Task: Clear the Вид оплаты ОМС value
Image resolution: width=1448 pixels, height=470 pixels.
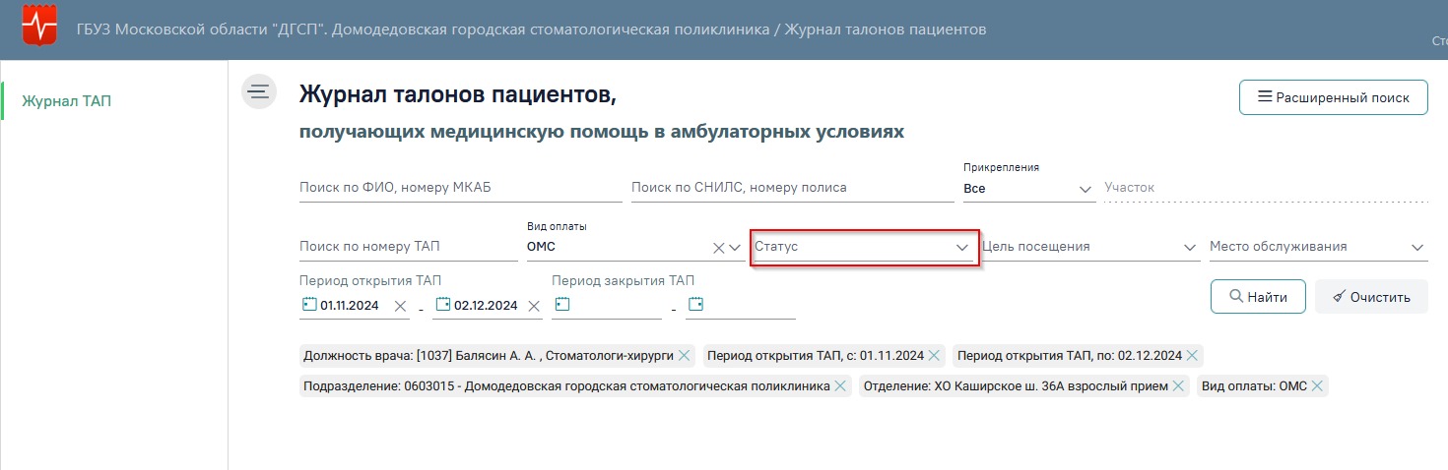Action: [x=718, y=248]
